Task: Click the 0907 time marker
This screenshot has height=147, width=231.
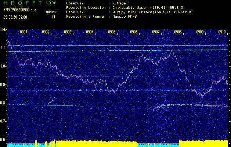Action: [156, 32]
